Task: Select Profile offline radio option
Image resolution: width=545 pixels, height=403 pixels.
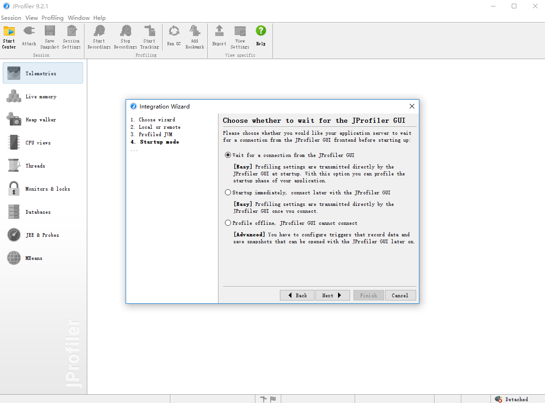Action: pos(228,223)
